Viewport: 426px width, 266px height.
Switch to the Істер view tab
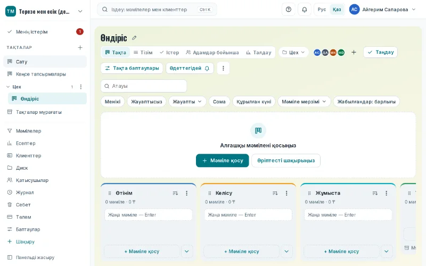(169, 52)
